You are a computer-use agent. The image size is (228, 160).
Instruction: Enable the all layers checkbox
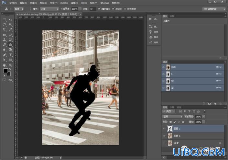(125, 9)
